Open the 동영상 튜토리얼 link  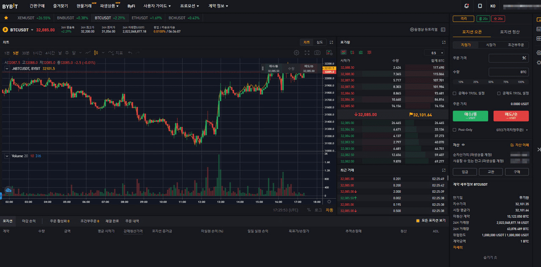click(x=423, y=30)
